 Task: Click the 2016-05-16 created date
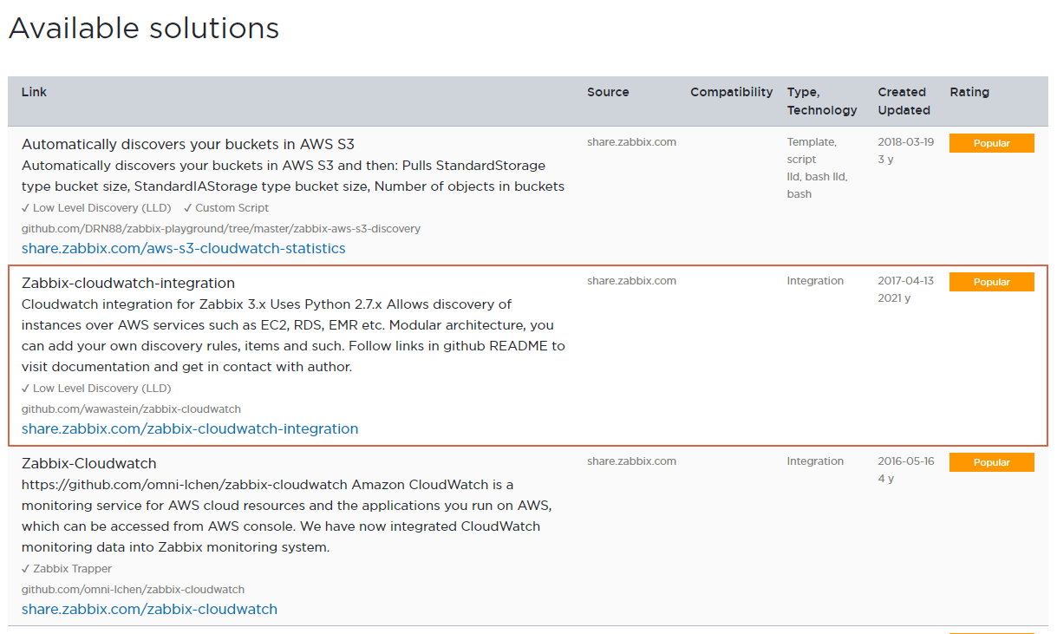click(906, 461)
